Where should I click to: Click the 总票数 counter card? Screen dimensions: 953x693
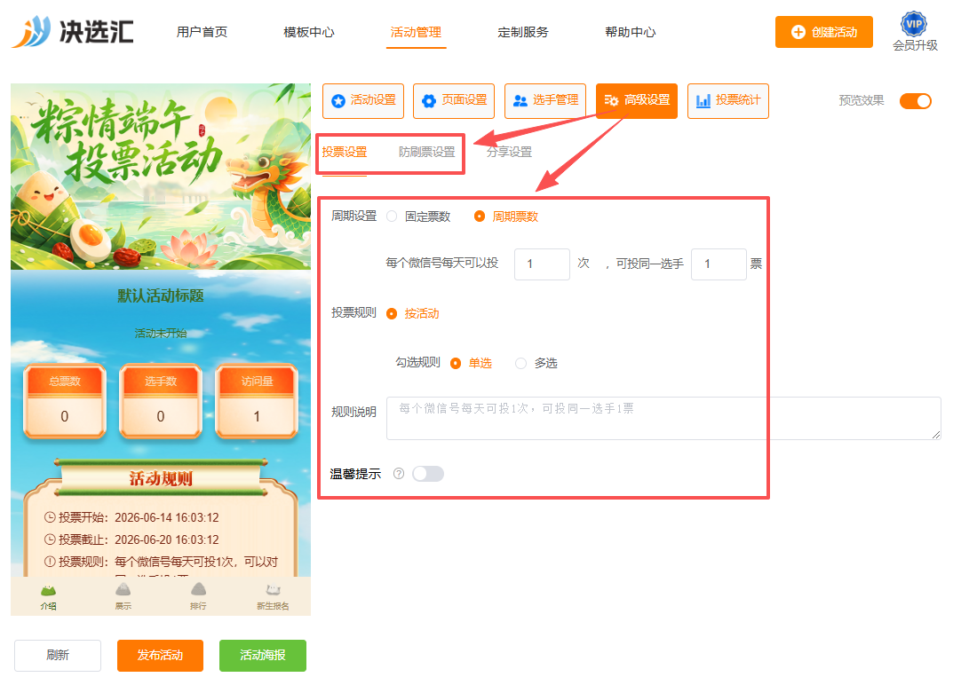click(65, 401)
